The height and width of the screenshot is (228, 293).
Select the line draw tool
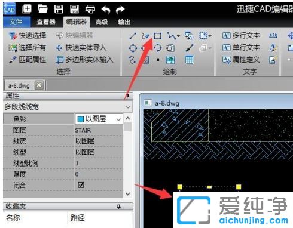pos(133,36)
